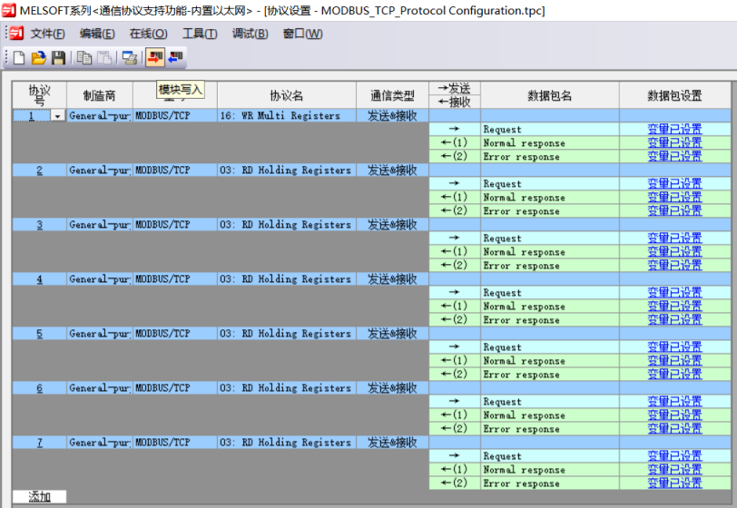Select protocol number 5 cell
This screenshot has width=737, height=508.
[x=40, y=334]
